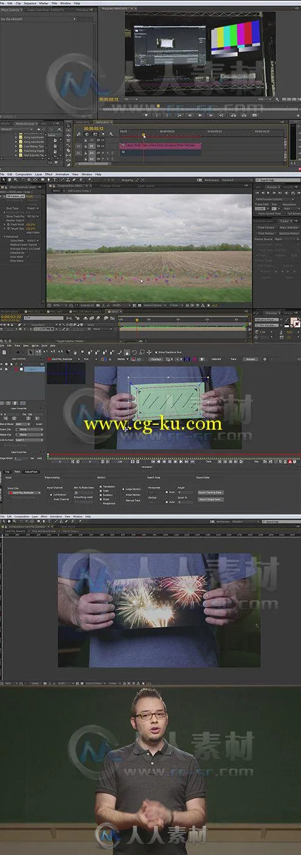The width and height of the screenshot is (301, 855).
Task: Click the Premiere timeline playhead marker
Action: (144, 135)
